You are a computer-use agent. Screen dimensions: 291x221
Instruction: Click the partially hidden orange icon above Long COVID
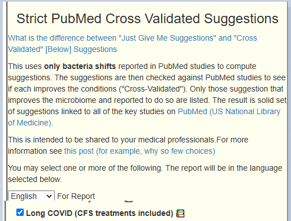[x=129, y=201]
